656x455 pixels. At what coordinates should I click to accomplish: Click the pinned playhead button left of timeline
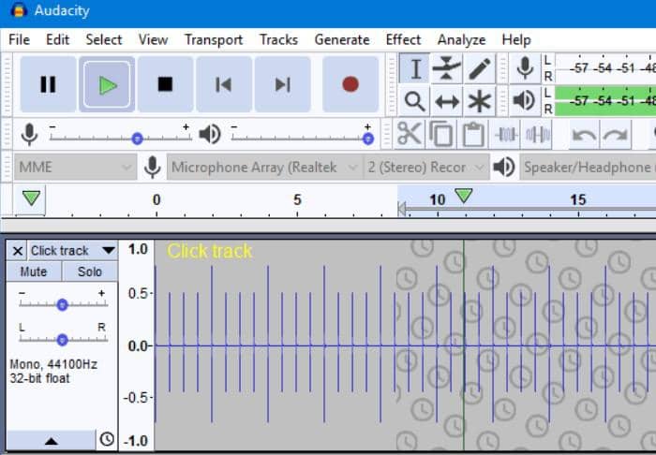click(x=31, y=198)
